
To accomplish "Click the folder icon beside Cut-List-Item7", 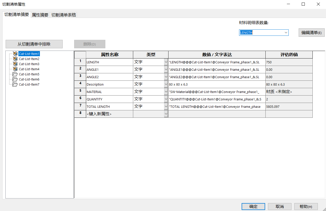I will [x=15, y=84].
